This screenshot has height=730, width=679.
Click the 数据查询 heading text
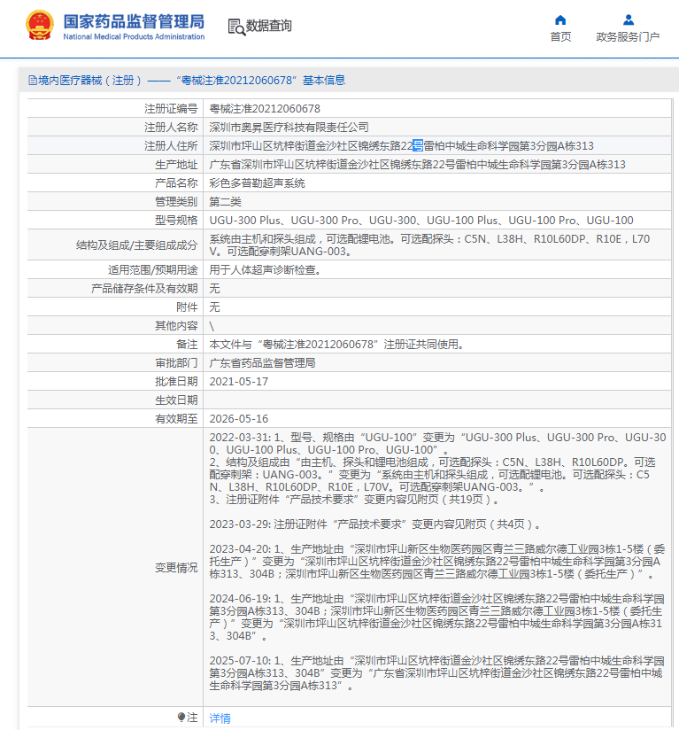pos(268,27)
